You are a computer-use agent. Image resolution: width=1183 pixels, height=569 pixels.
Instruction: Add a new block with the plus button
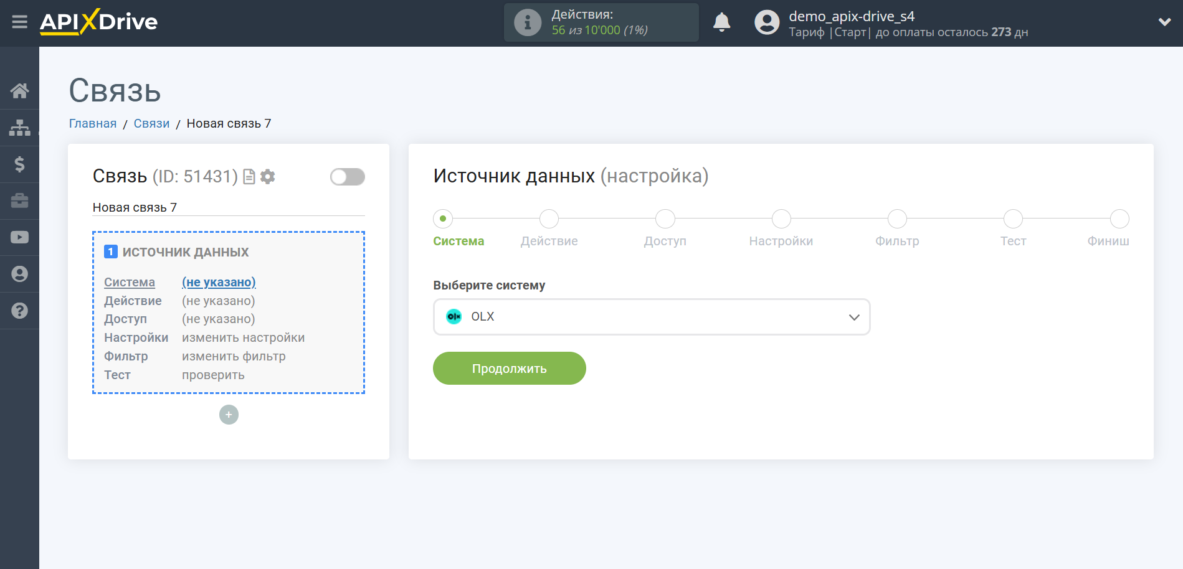(x=229, y=415)
